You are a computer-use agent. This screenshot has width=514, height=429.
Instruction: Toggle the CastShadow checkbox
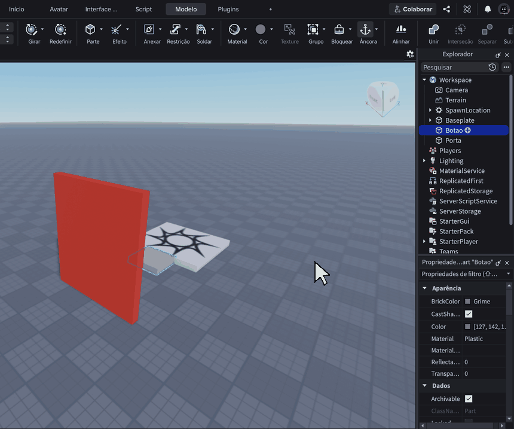pos(469,314)
